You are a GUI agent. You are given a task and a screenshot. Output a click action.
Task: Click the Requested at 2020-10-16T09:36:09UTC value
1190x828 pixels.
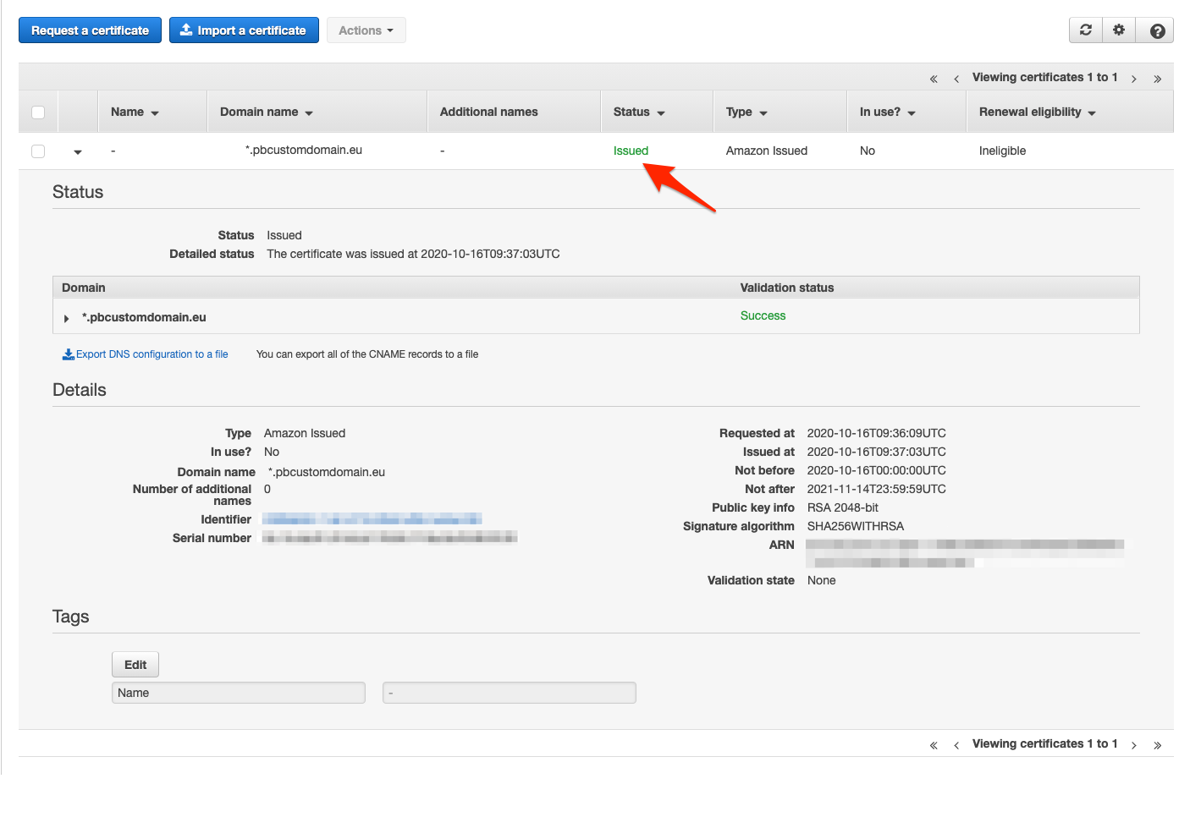pyautogui.click(x=877, y=433)
